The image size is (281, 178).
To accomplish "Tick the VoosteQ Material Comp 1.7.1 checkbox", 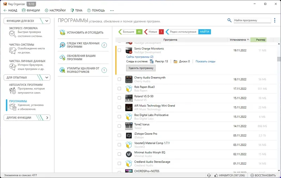I will coord(119,145).
